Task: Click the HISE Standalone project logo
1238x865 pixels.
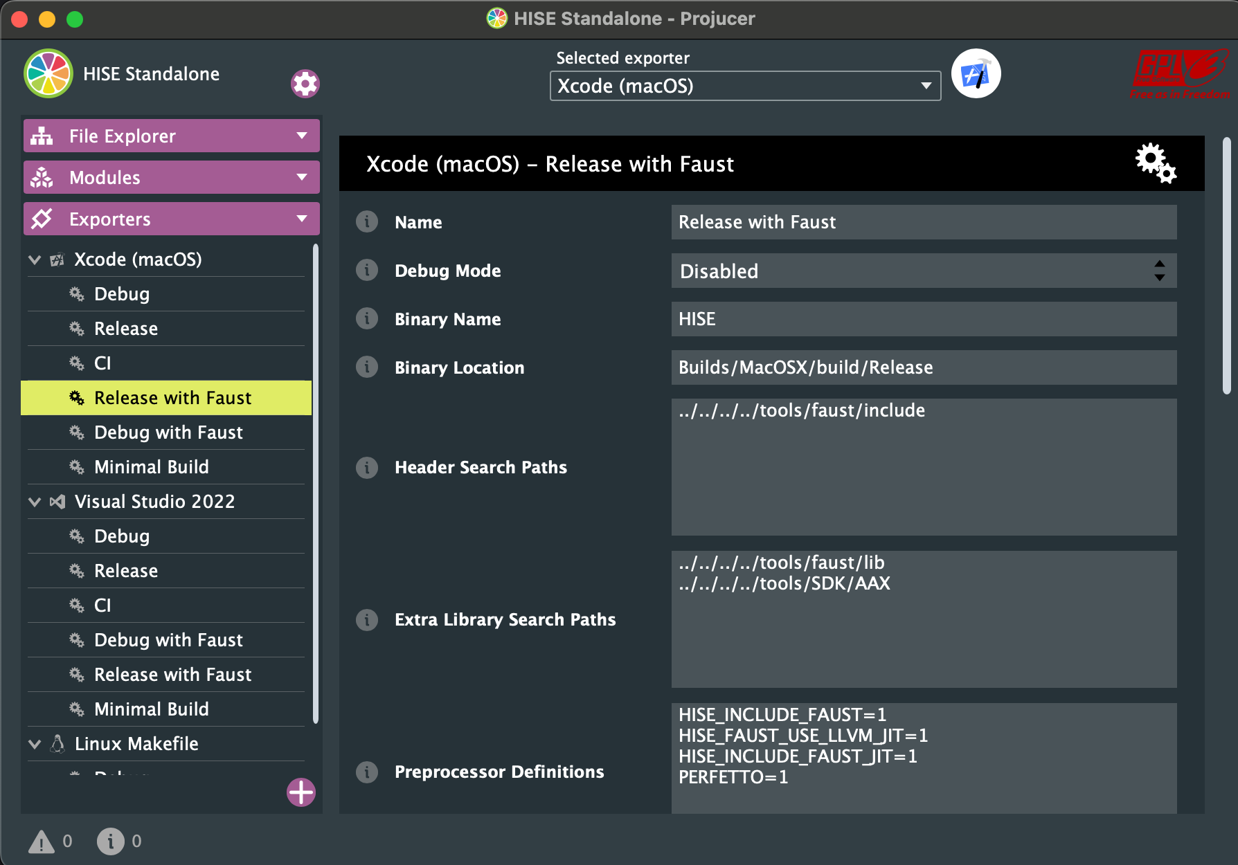Action: point(48,73)
